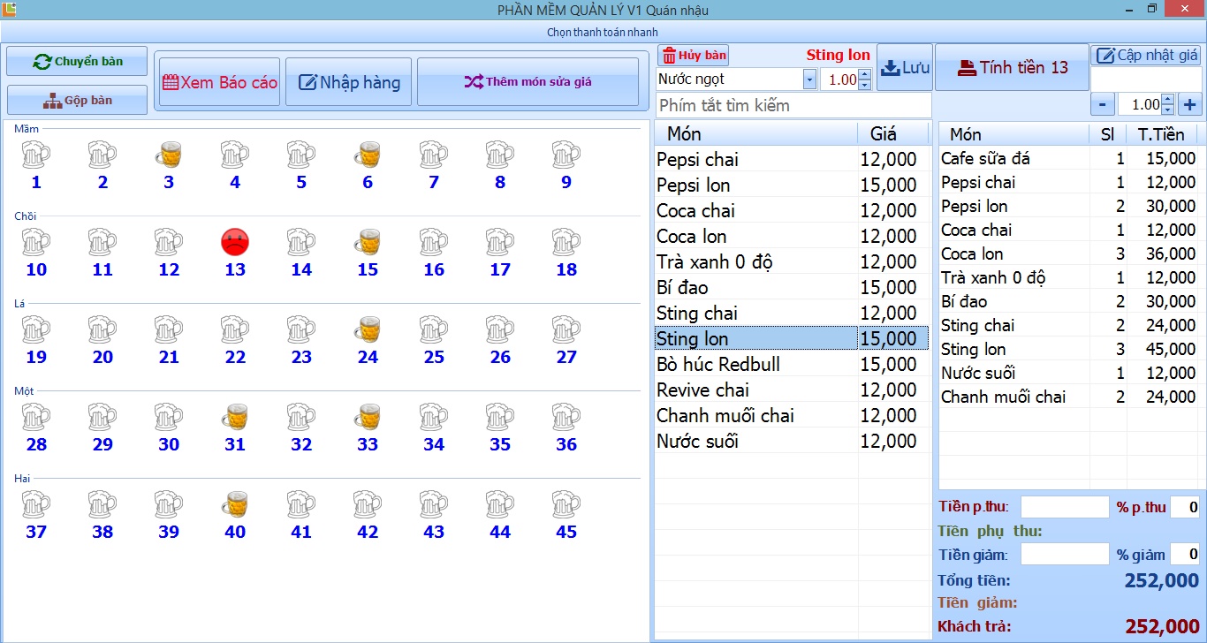Select Bí đao in menu list
Viewport: 1207px width, 643px height.
coord(792,288)
